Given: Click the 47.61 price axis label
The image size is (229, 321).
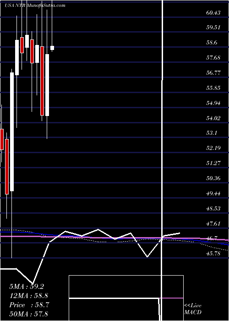Looking at the screenshot, I should (x=213, y=224).
